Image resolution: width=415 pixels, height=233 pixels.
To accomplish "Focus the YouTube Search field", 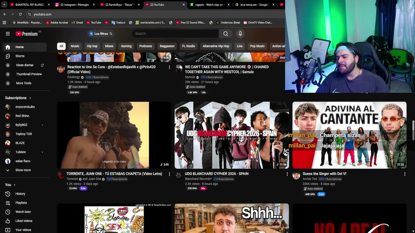I will 175,34.
